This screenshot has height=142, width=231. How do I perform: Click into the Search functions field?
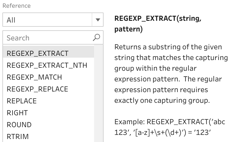(48, 38)
